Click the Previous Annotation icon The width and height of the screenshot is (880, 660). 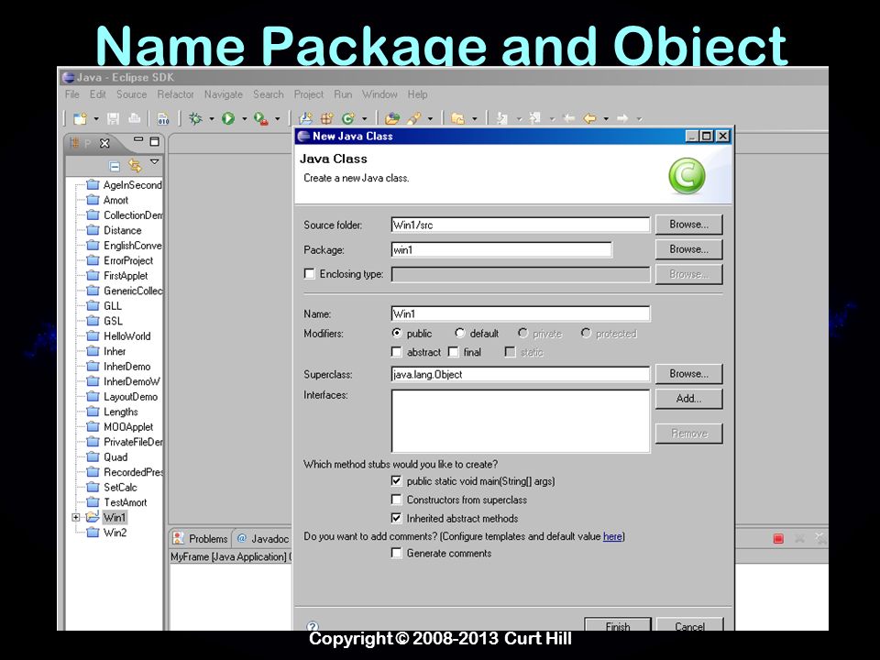coord(534,118)
